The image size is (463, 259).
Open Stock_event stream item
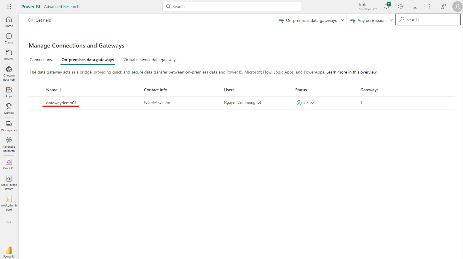pos(9,183)
